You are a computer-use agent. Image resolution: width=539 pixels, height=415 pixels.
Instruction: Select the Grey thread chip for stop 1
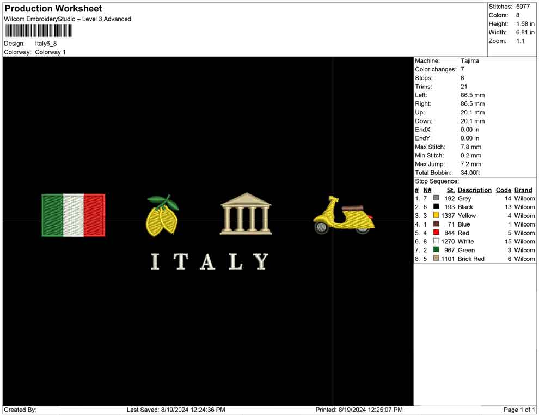pos(436,198)
